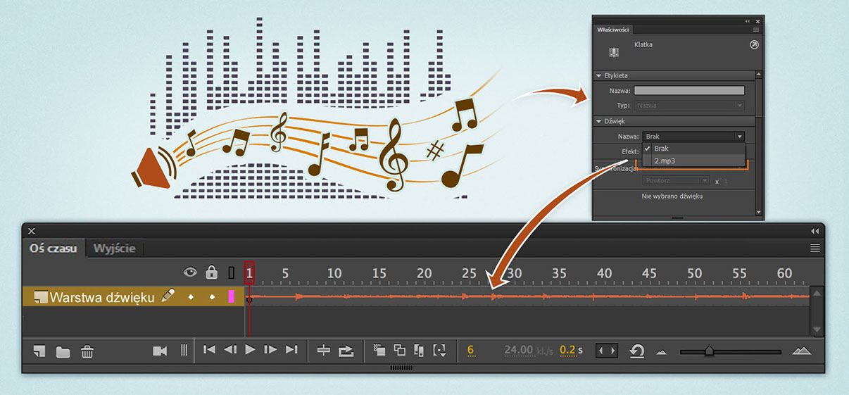Create a new layer in the timeline

(39, 351)
